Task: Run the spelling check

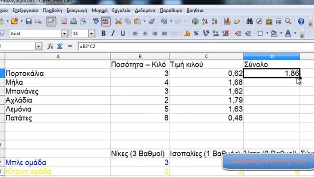Action: (x=96, y=21)
